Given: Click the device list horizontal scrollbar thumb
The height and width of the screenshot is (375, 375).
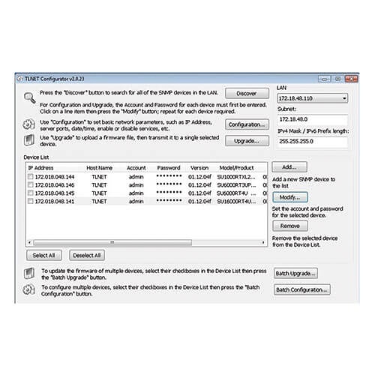Looking at the screenshot, I should coord(112,242).
